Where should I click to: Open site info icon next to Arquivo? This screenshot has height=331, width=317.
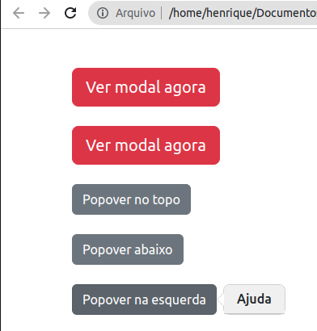coord(103,13)
